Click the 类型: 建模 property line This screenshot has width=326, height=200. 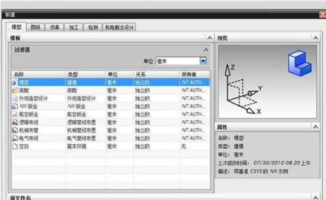pyautogui.click(x=231, y=146)
